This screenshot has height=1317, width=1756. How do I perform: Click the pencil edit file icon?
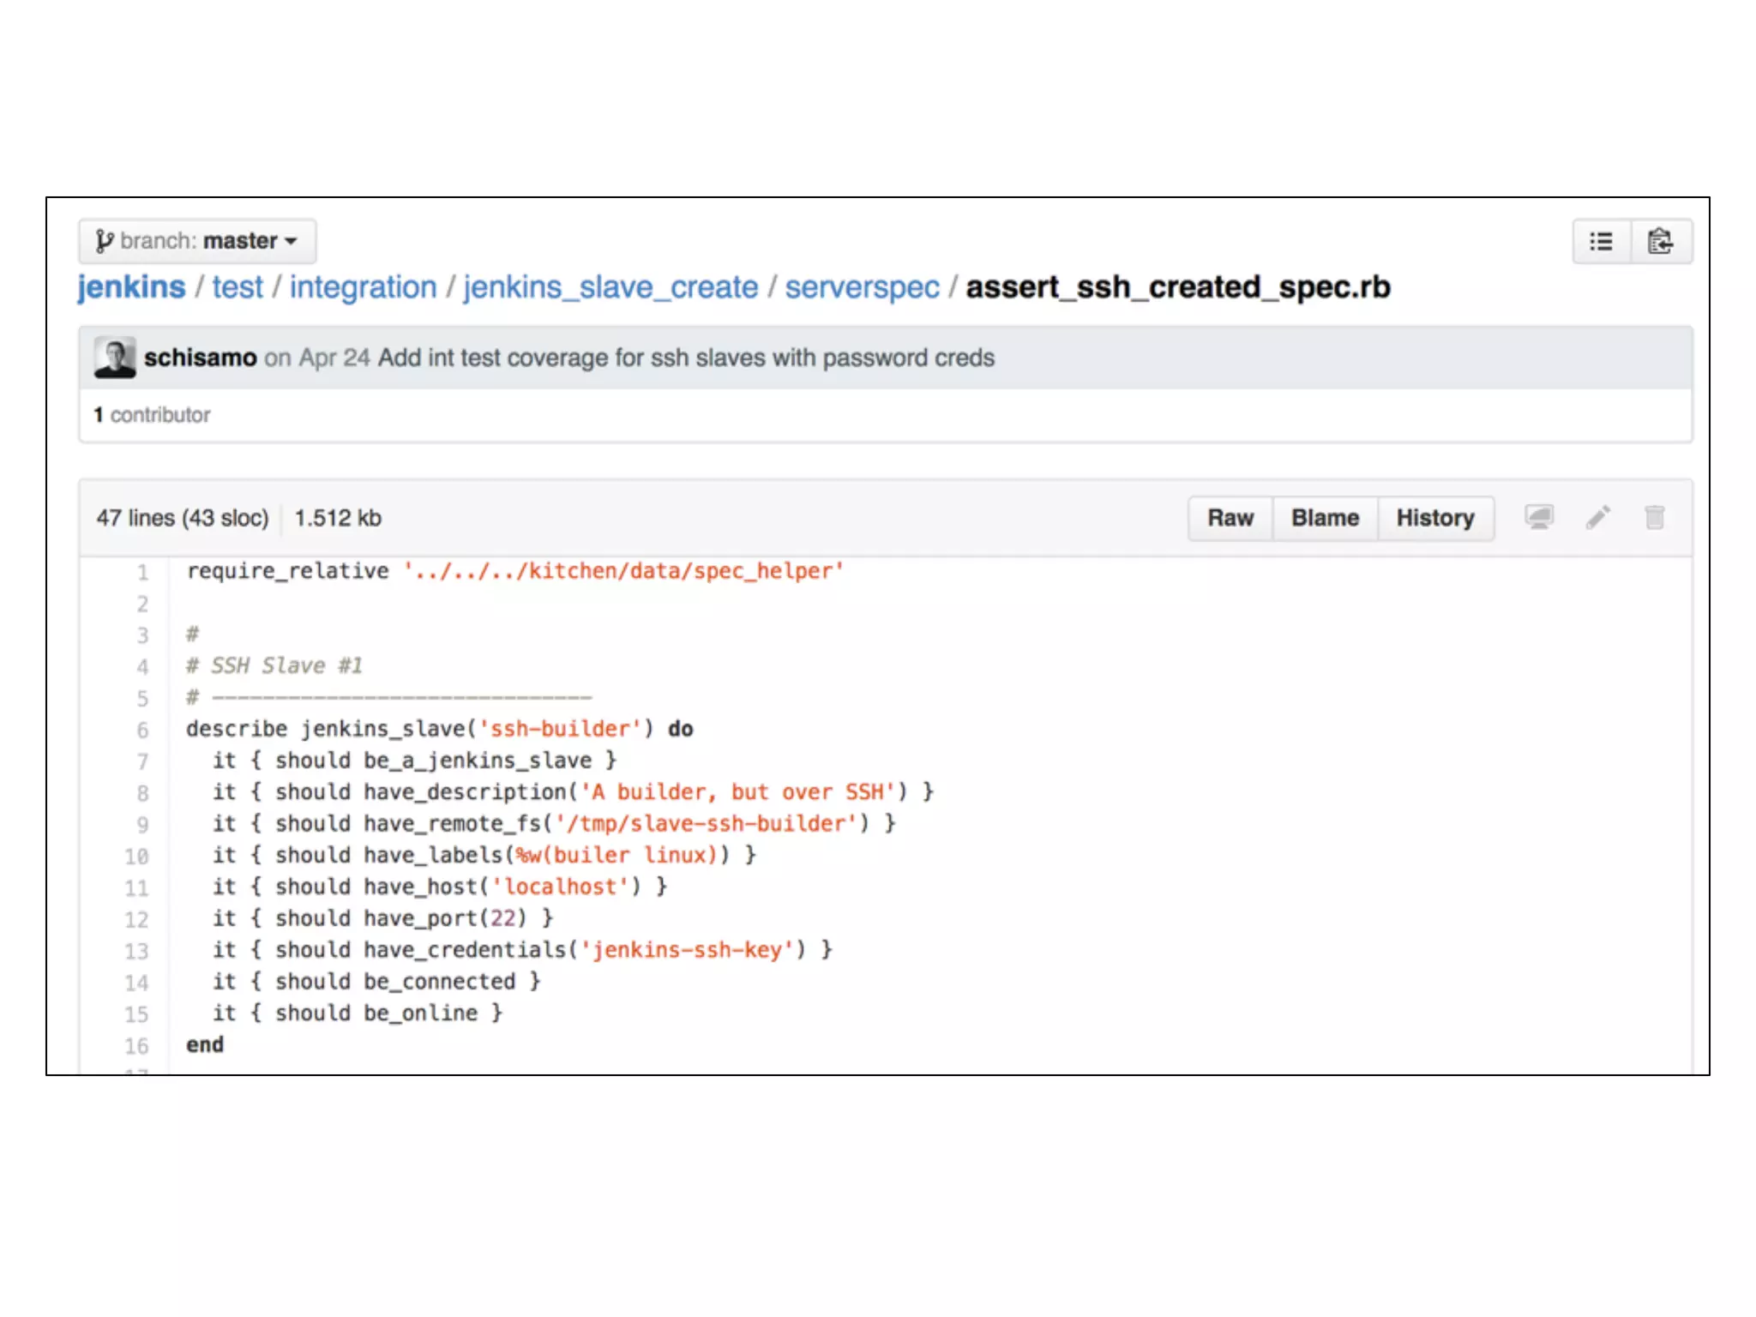(x=1597, y=517)
